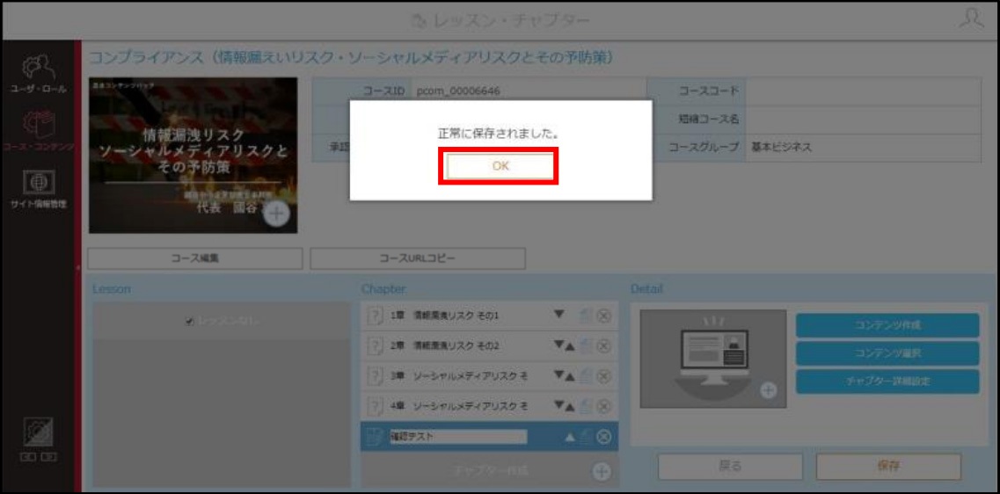Move chapter 1章 down with the down arrow
Screen dimensions: 1000x494
(559, 315)
